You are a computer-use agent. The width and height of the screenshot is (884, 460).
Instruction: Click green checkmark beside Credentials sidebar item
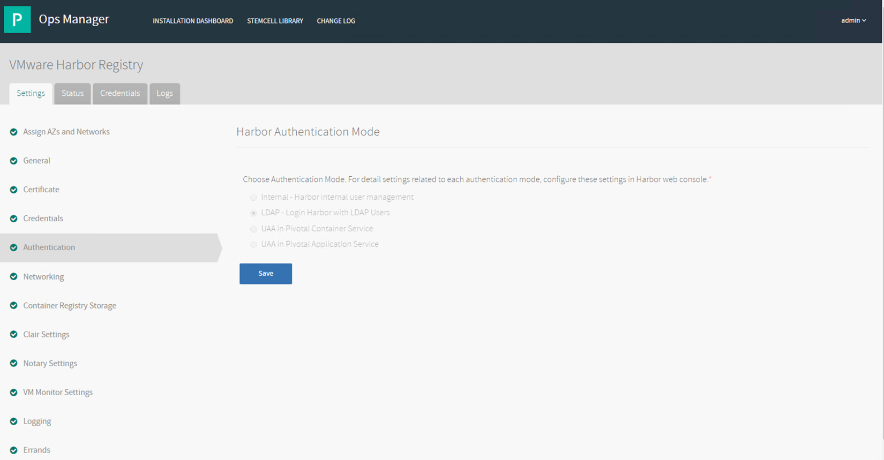pyautogui.click(x=14, y=218)
